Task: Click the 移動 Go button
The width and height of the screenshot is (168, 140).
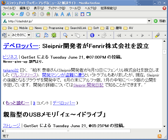Action: [x=160, y=21]
